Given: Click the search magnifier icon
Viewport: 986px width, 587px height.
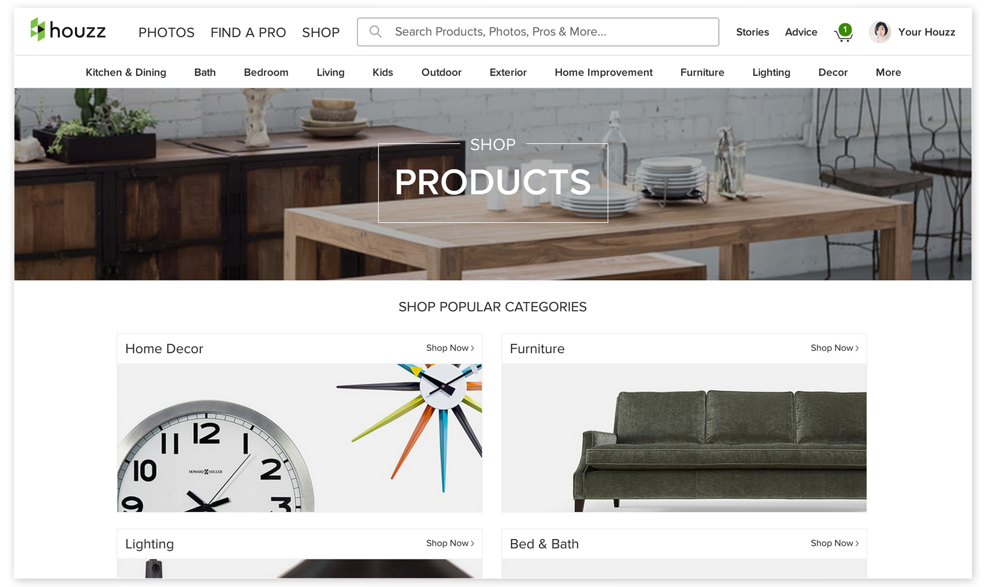Looking at the screenshot, I should pos(376,32).
